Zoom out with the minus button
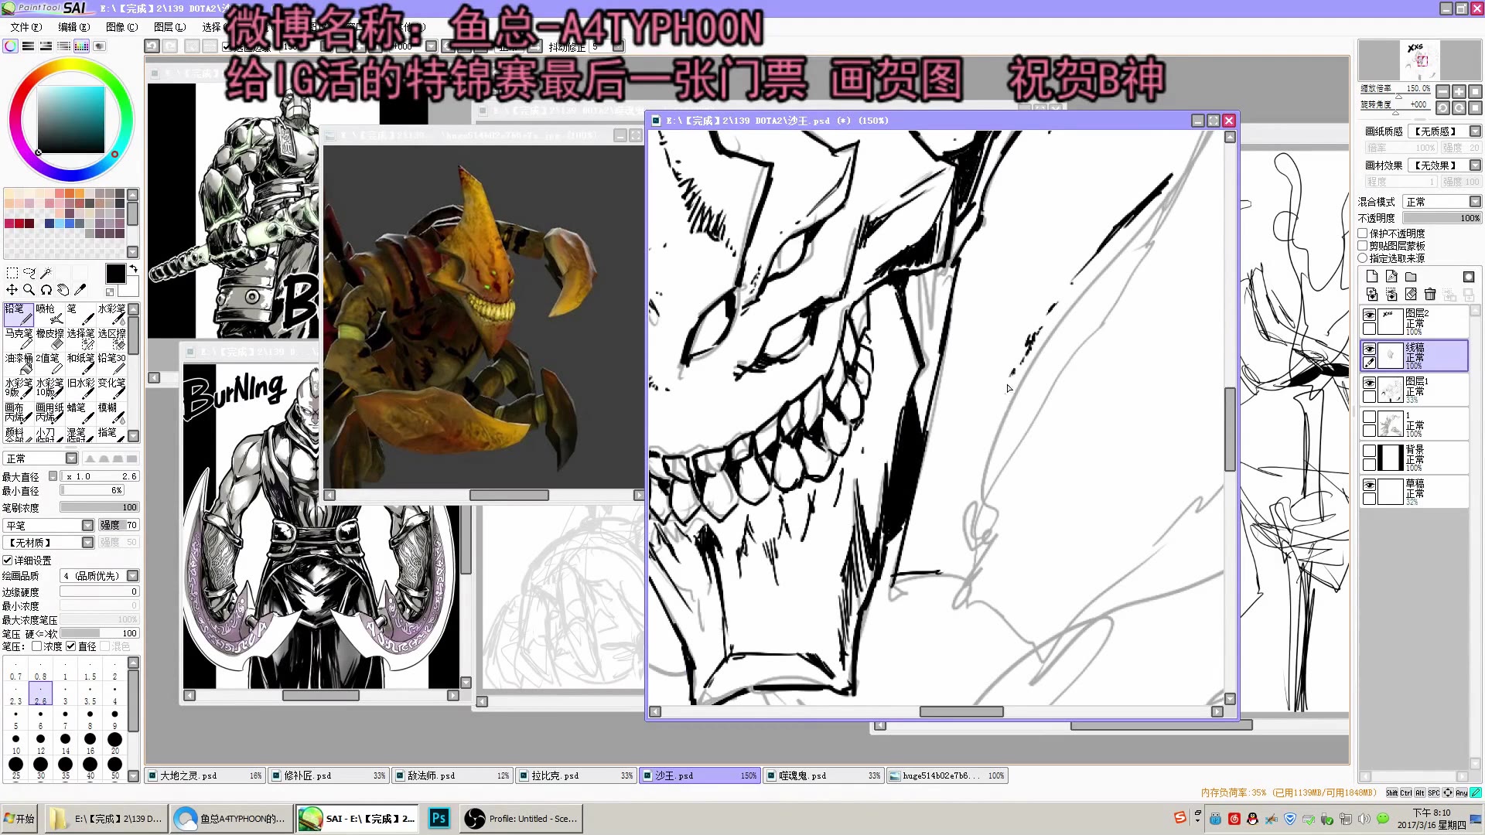The height and width of the screenshot is (835, 1485). [x=1443, y=91]
